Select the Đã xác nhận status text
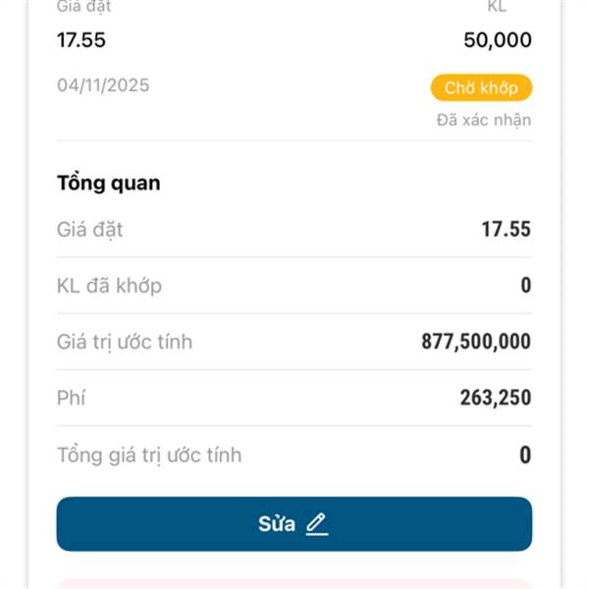 coord(484,120)
